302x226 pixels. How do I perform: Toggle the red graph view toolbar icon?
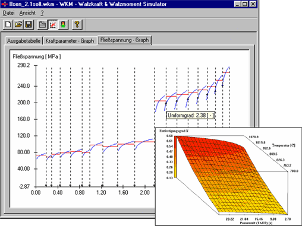click(53, 25)
